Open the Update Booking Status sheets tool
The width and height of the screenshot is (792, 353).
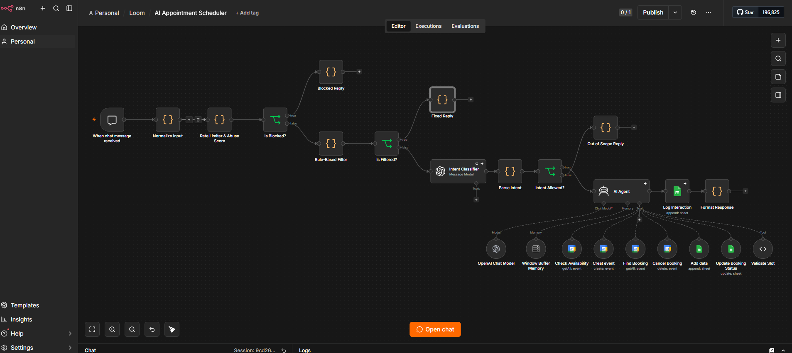tap(731, 249)
